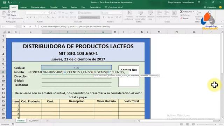The image size is (224, 126).
Task: Click Formato condicional icon
Action: (129, 13)
